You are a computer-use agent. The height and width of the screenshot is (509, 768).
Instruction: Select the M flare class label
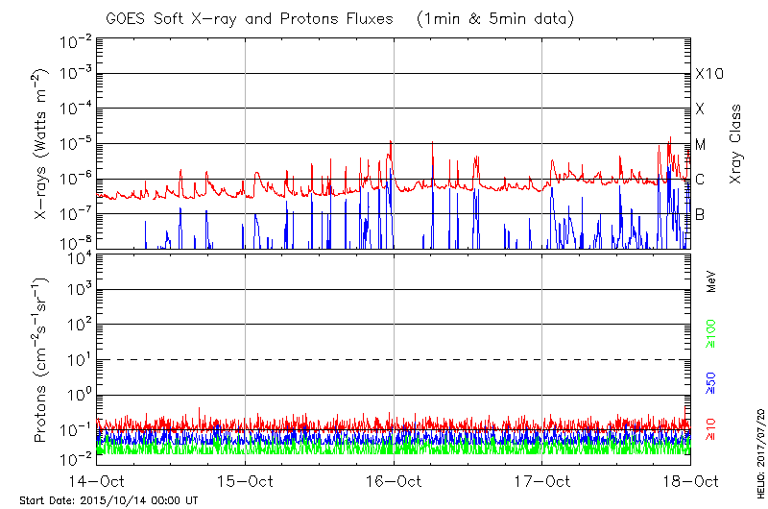tap(701, 145)
